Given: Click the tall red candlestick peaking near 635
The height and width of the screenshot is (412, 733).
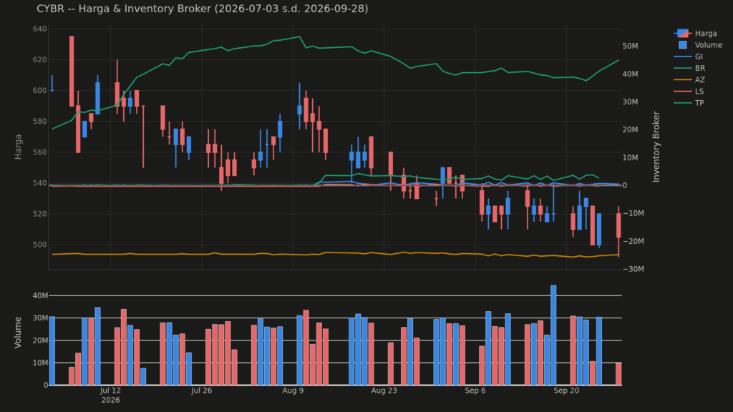Looking at the screenshot, I should tap(72, 71).
